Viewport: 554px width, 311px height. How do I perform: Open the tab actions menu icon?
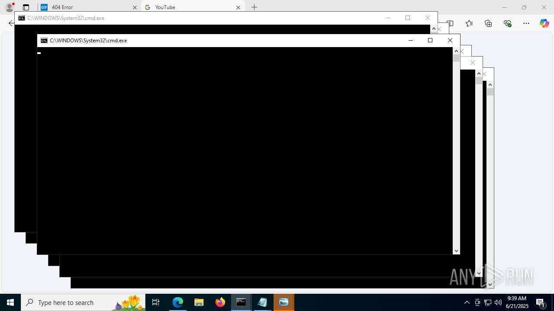(26, 7)
